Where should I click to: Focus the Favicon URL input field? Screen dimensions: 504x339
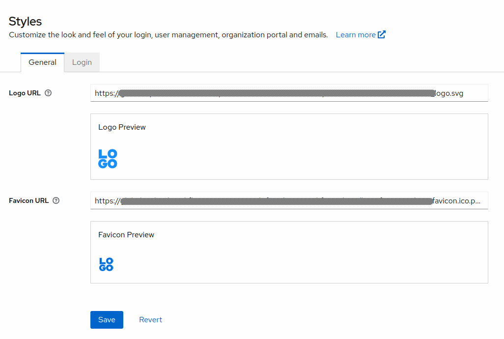tap(289, 200)
